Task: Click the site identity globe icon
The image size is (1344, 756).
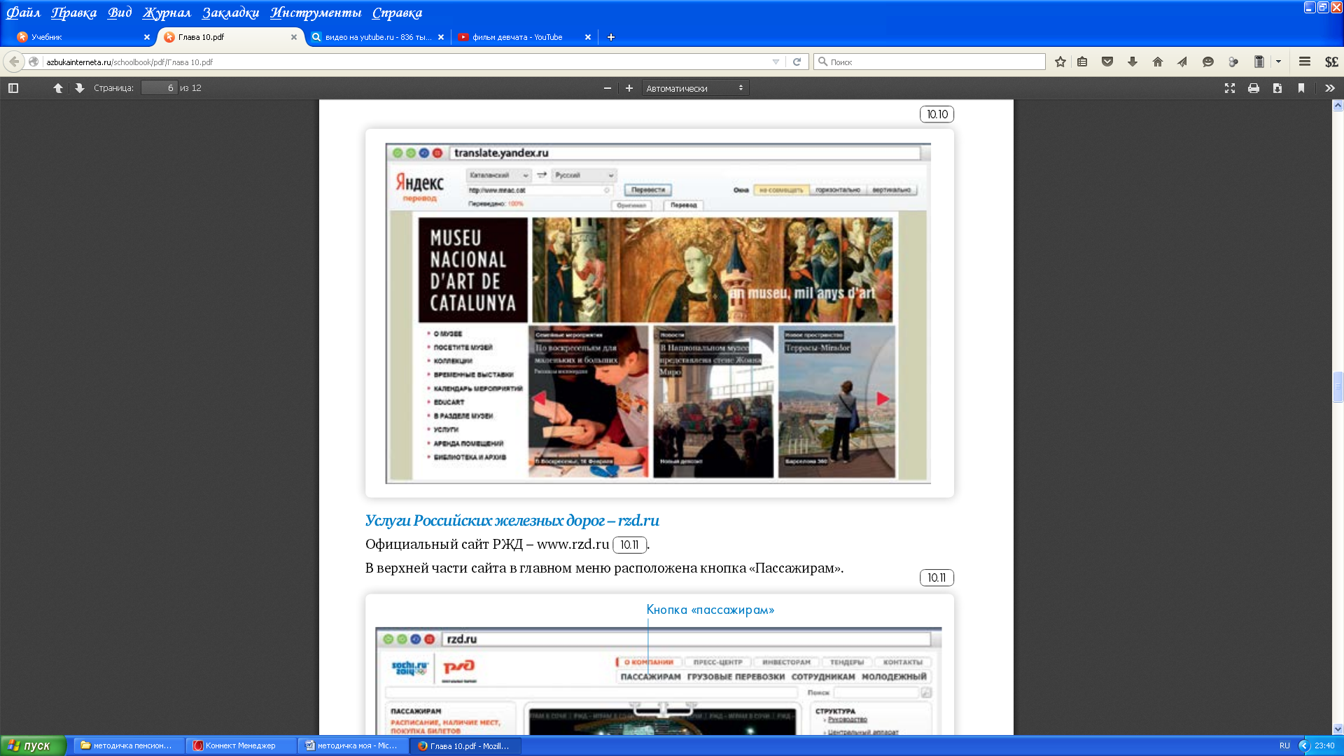Action: [x=34, y=62]
